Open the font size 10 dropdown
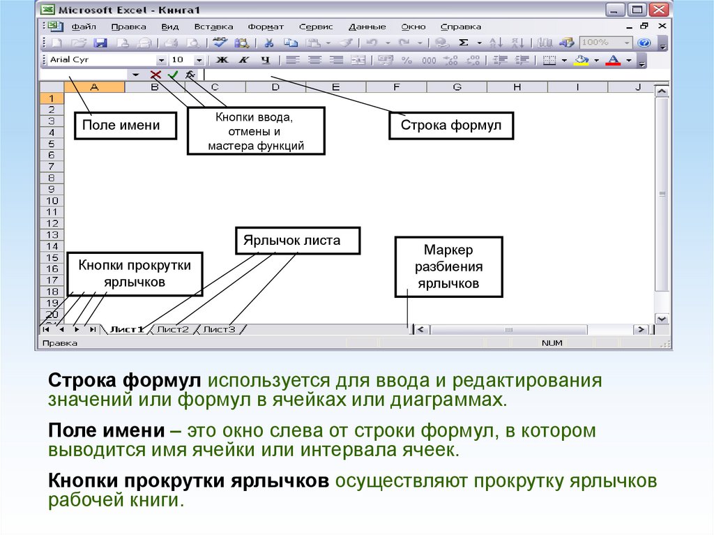 [x=199, y=60]
